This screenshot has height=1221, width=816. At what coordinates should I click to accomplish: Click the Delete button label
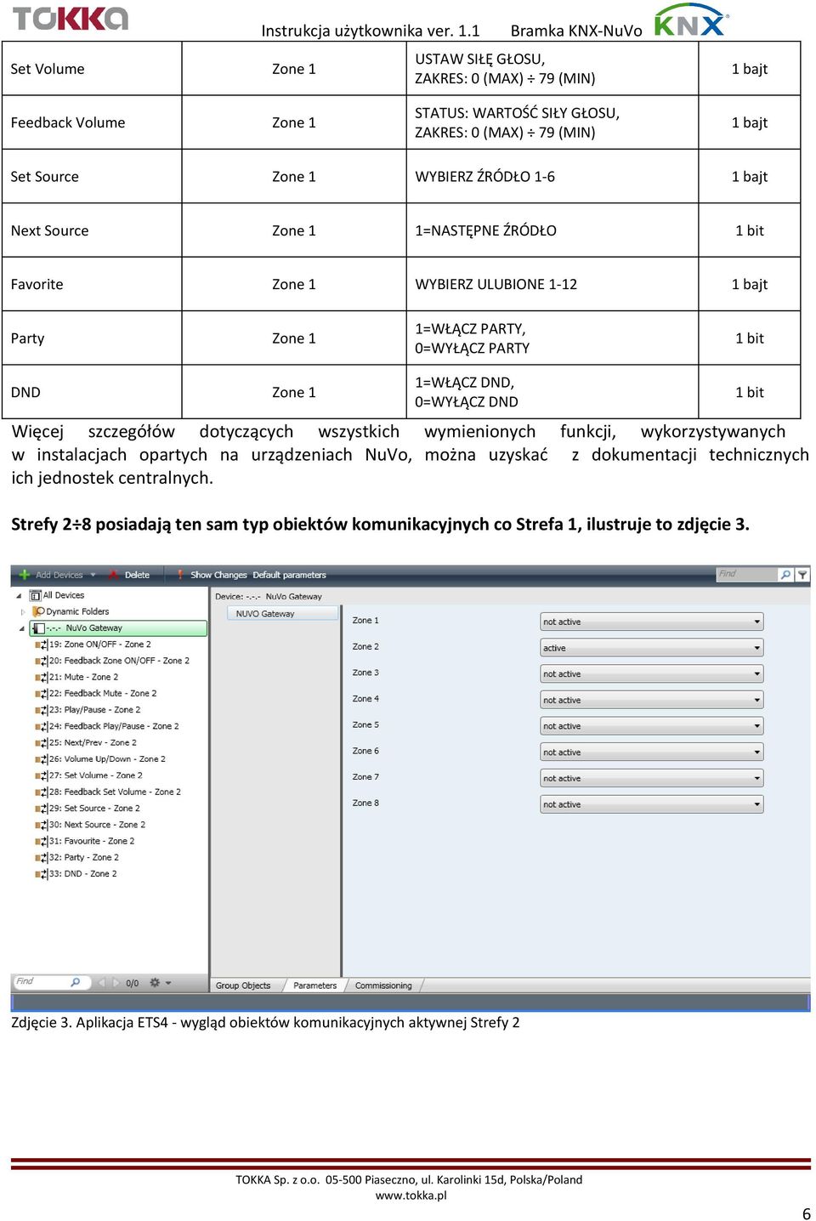[x=137, y=575]
